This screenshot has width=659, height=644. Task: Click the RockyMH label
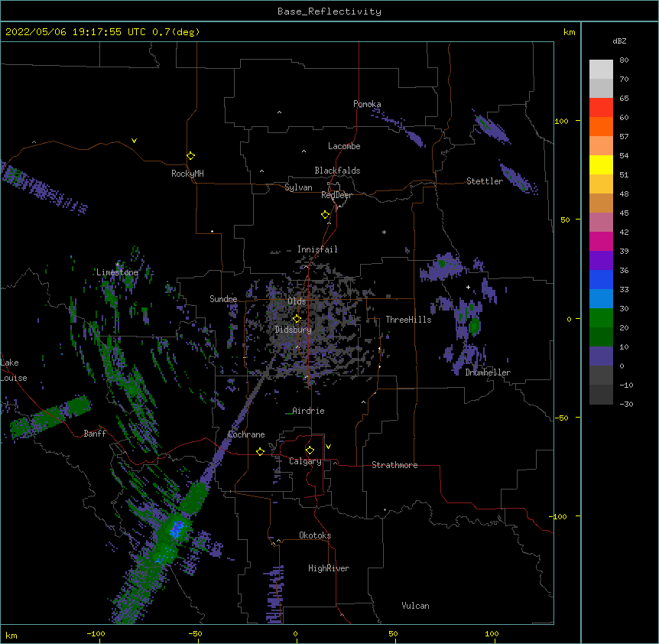(187, 174)
